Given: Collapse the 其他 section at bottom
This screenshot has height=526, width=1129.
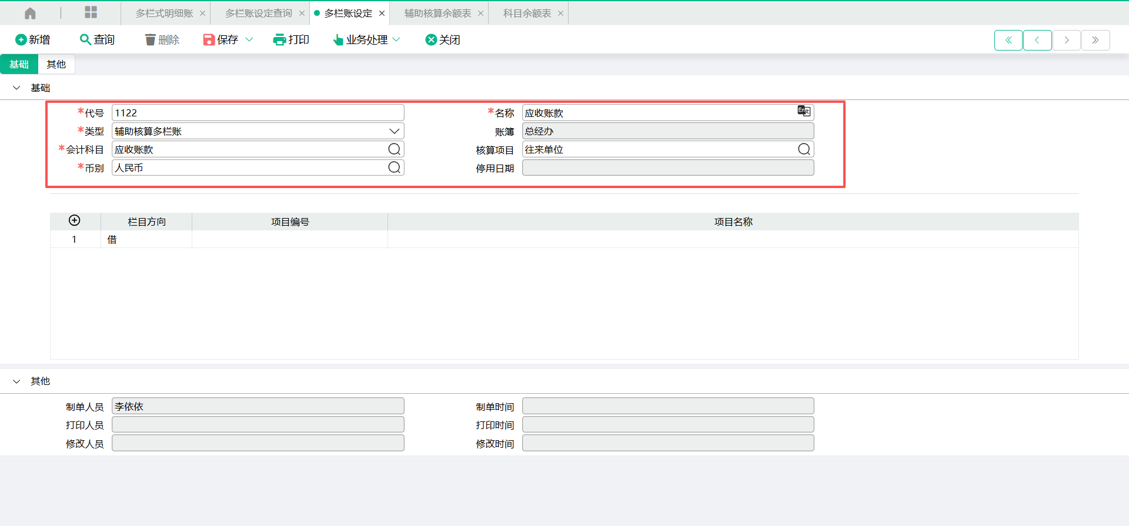Looking at the screenshot, I should tap(17, 381).
